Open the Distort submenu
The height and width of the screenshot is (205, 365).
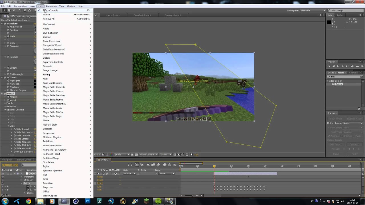pos(66,58)
